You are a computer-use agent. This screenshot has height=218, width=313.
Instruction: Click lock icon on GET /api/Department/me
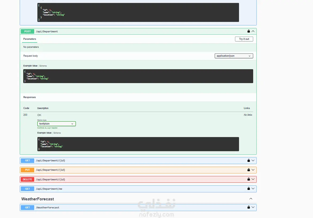pyautogui.click(x=249, y=188)
